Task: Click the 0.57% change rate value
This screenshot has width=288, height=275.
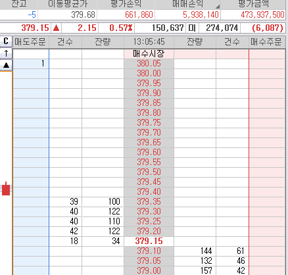Action: pos(121,28)
